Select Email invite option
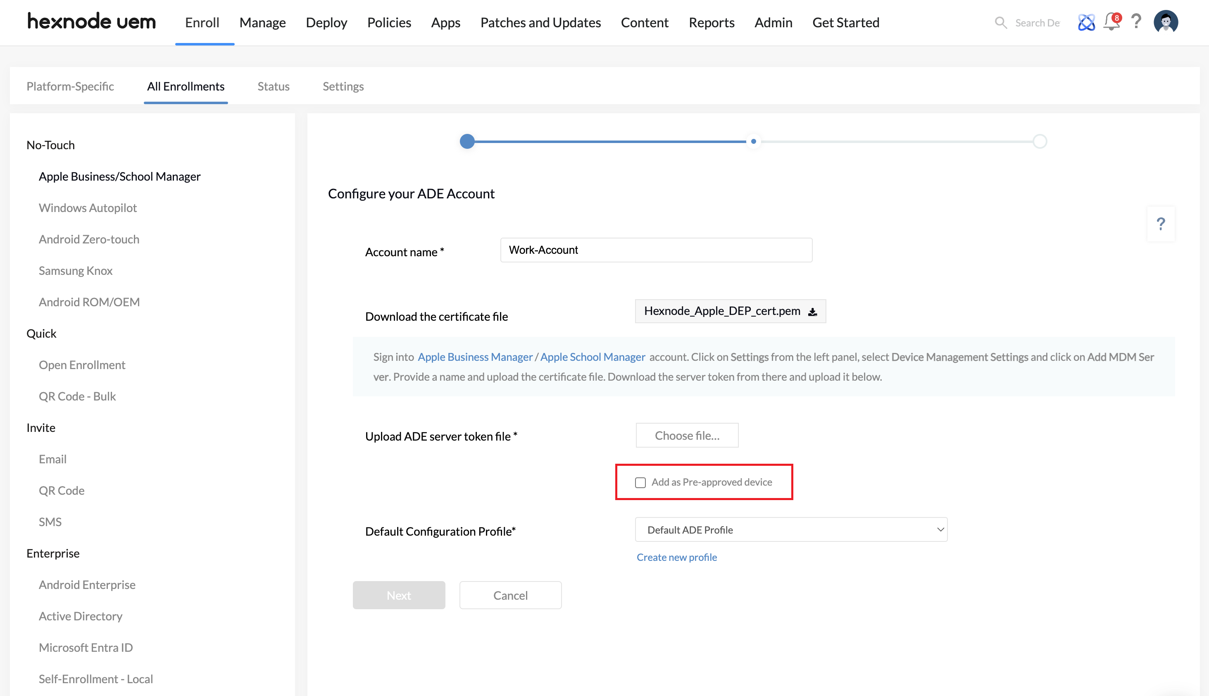1209x696 pixels. click(x=52, y=459)
